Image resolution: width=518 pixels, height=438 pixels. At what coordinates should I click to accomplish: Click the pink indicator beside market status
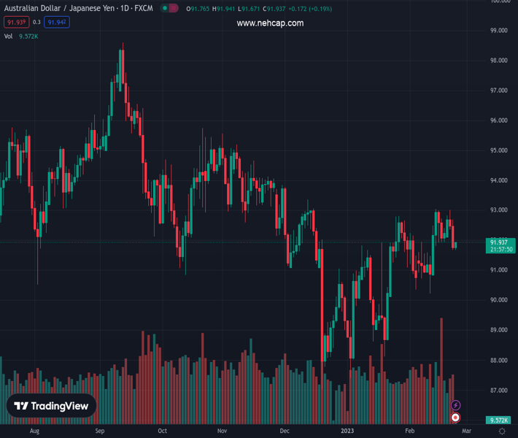point(174,9)
